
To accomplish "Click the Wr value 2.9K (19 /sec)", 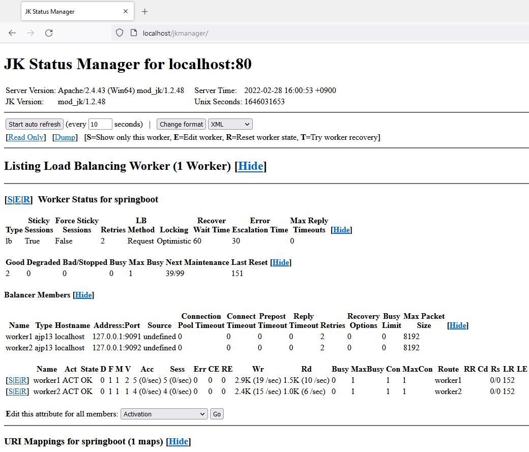I will pos(258,380).
